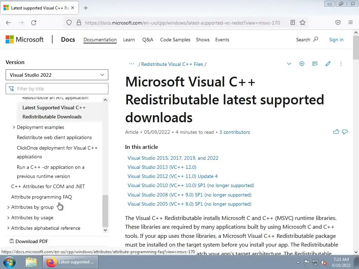The width and height of the screenshot is (359, 269).
Task: Expand breadcrumb ellipsis in article header
Action: point(132,64)
